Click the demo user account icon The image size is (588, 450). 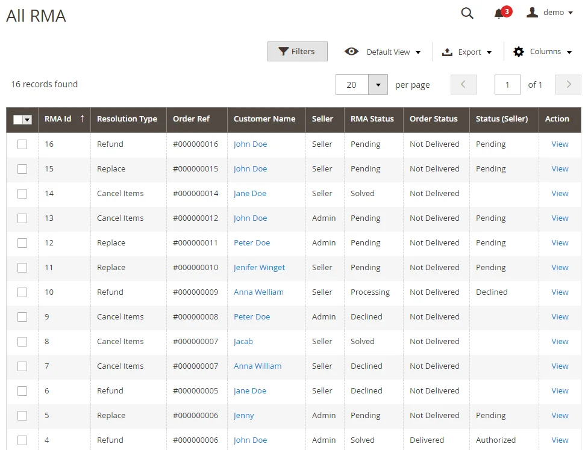tap(532, 13)
